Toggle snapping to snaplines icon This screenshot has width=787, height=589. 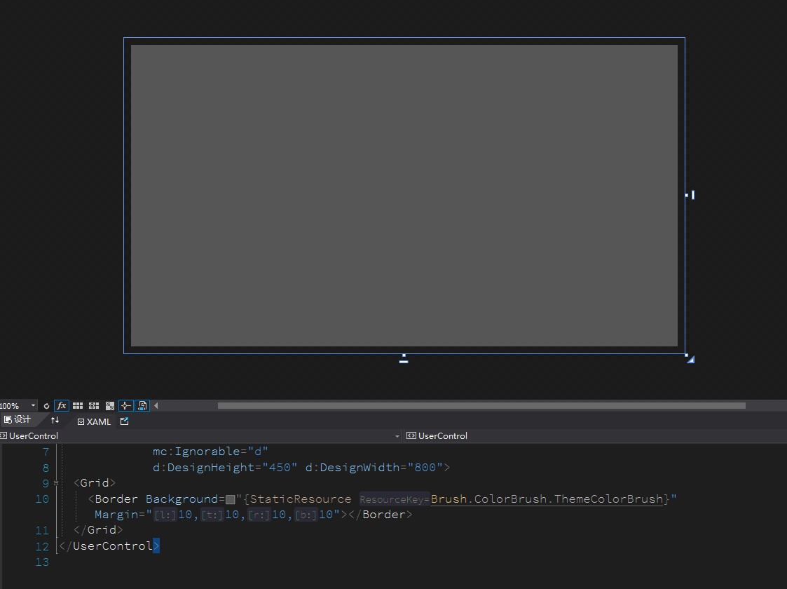point(125,406)
